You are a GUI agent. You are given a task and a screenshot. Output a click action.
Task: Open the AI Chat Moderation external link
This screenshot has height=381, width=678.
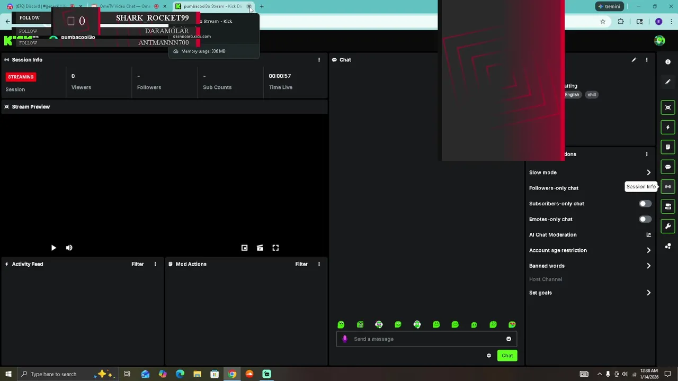tap(648, 235)
